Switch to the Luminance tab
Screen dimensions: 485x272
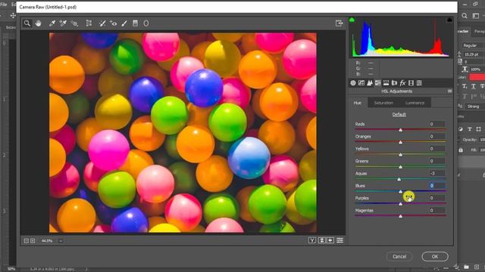pos(415,103)
